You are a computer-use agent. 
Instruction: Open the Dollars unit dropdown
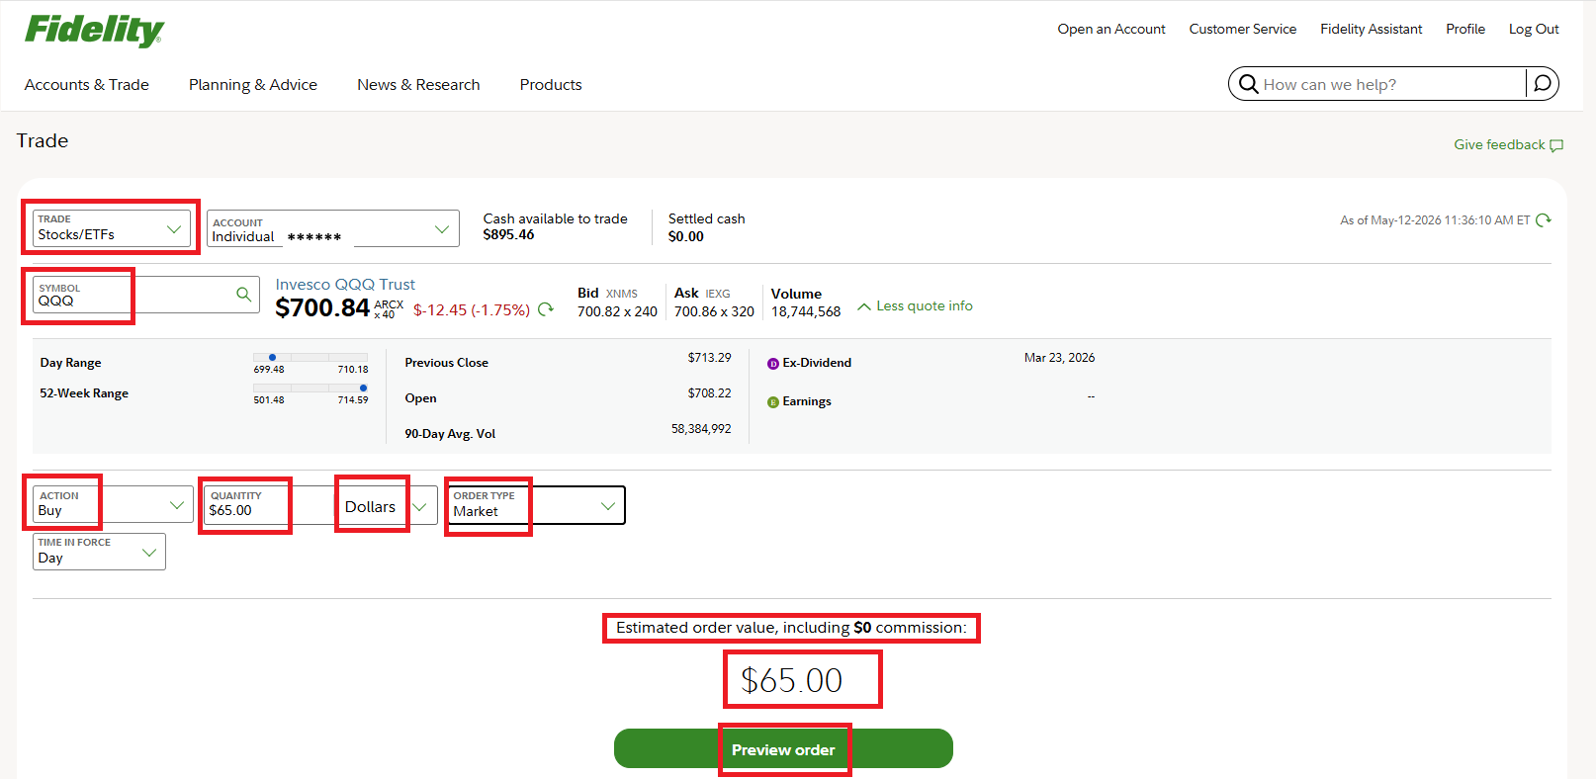[385, 506]
